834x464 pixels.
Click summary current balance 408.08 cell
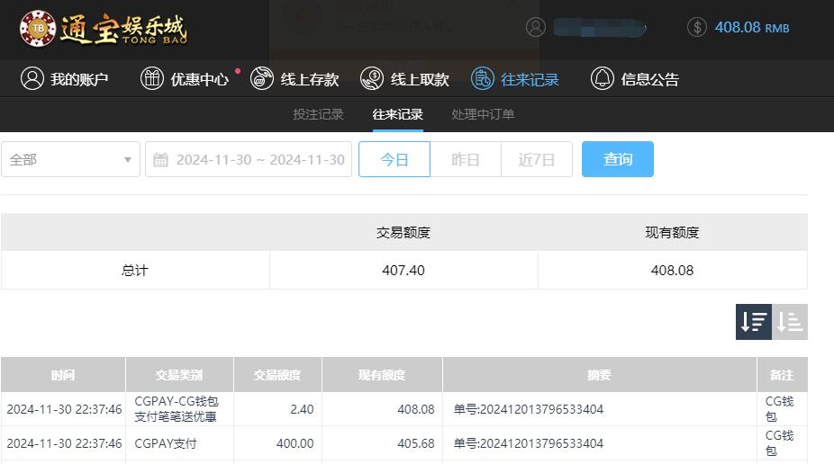tap(672, 271)
